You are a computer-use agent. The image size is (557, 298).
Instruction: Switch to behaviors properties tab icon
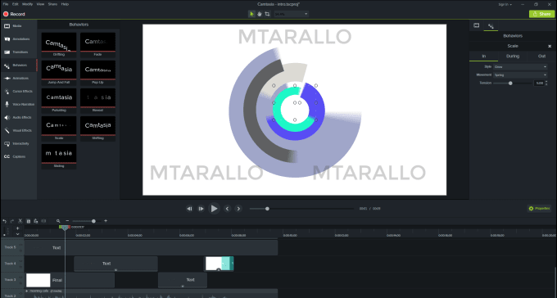[x=491, y=26]
